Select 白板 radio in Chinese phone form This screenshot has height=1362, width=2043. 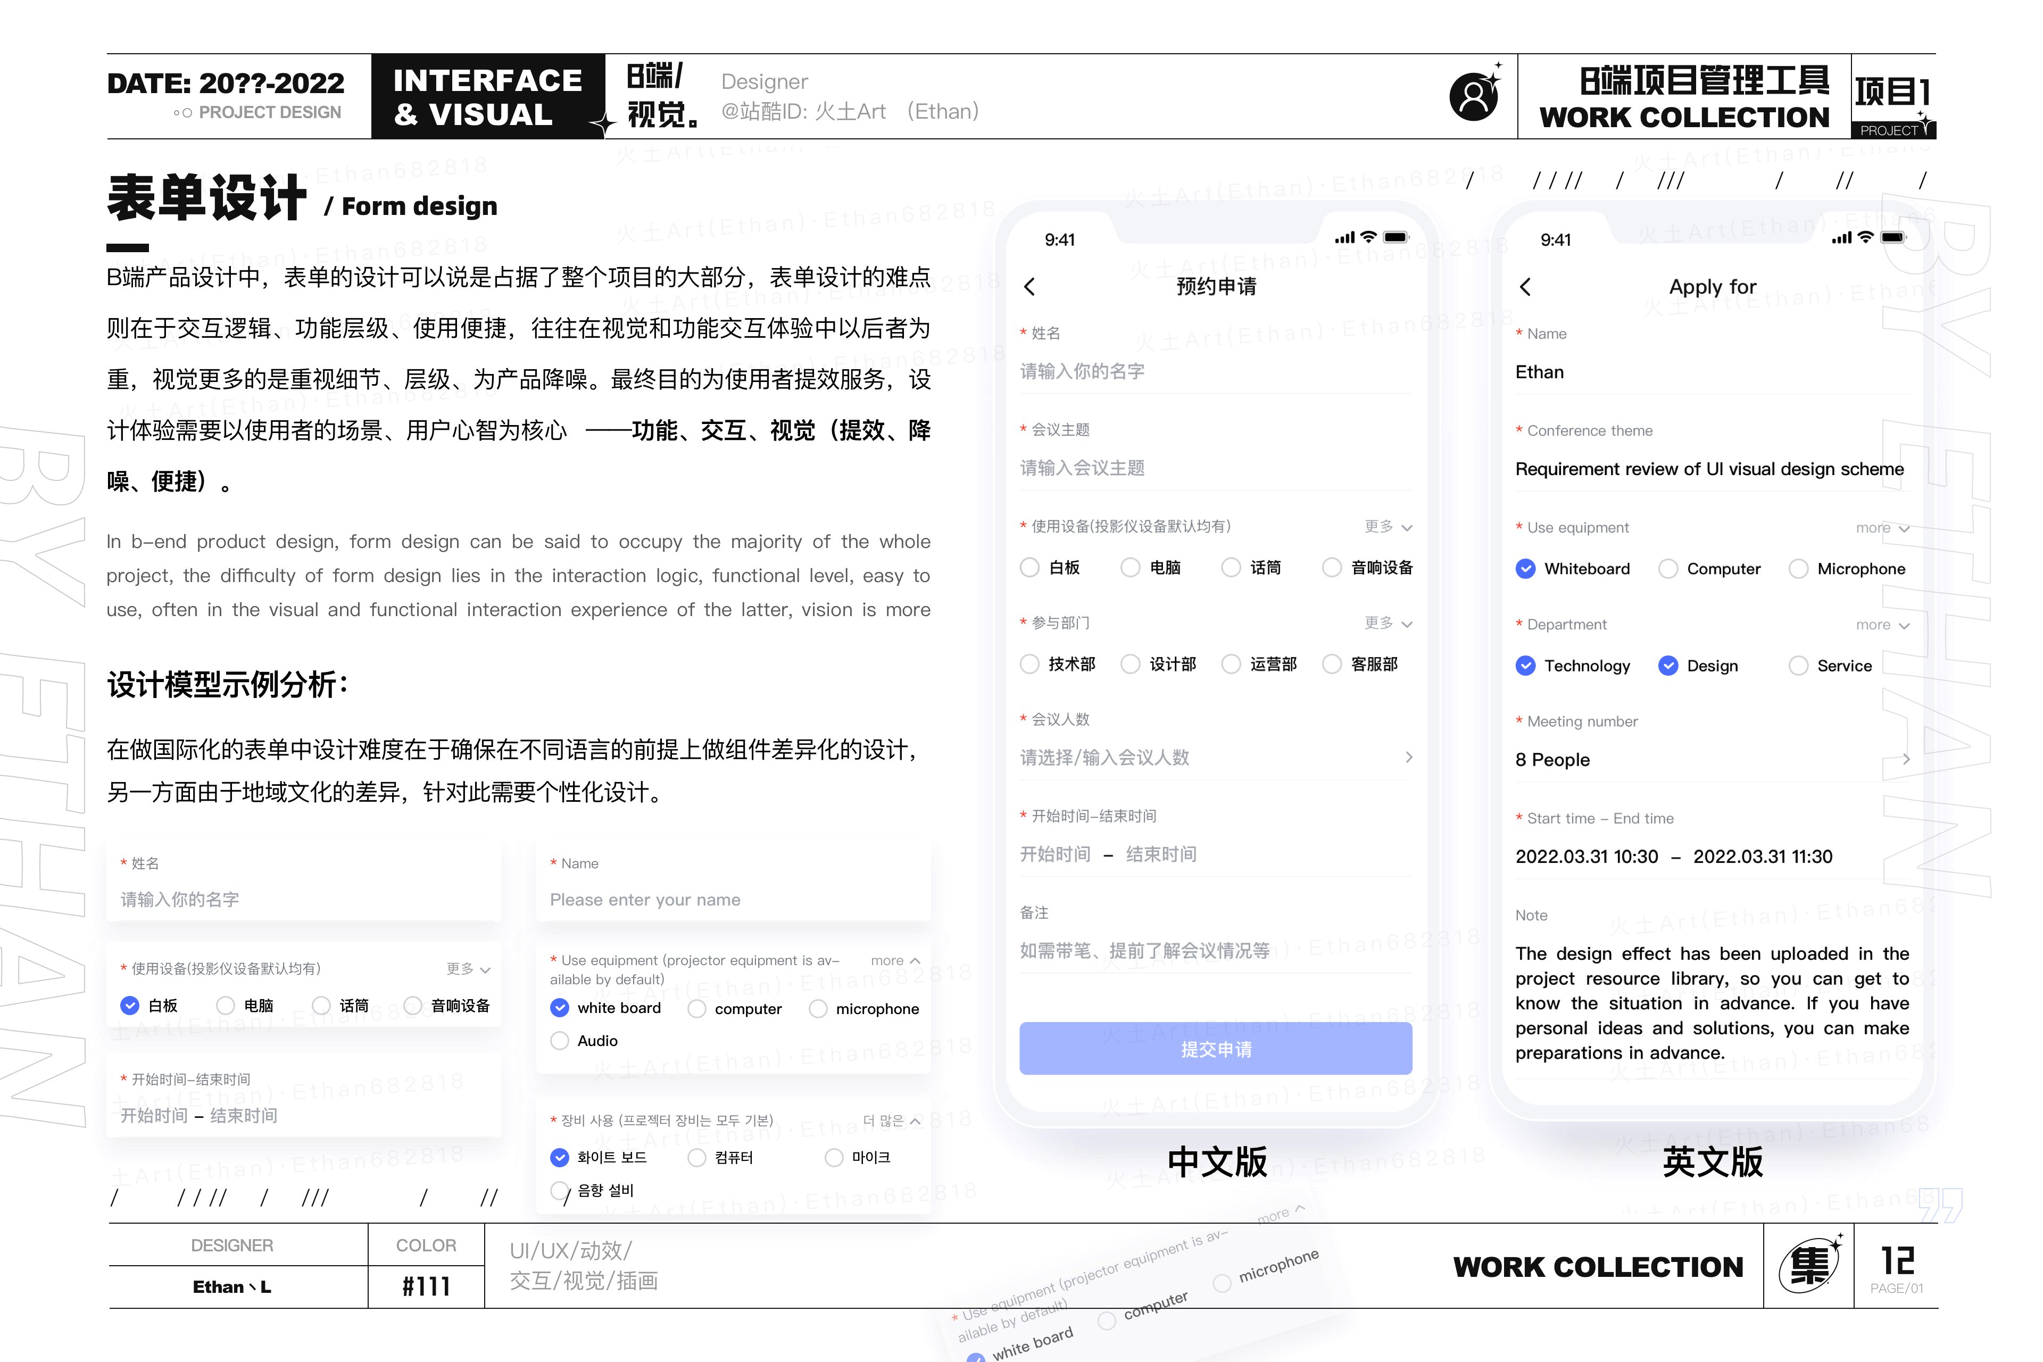pyautogui.click(x=1030, y=567)
